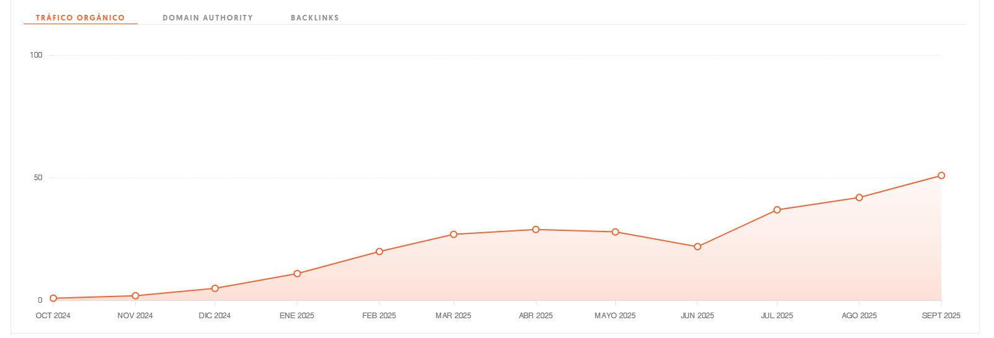Click the Ago 2025 data point marker
994x338 pixels.
click(x=859, y=197)
